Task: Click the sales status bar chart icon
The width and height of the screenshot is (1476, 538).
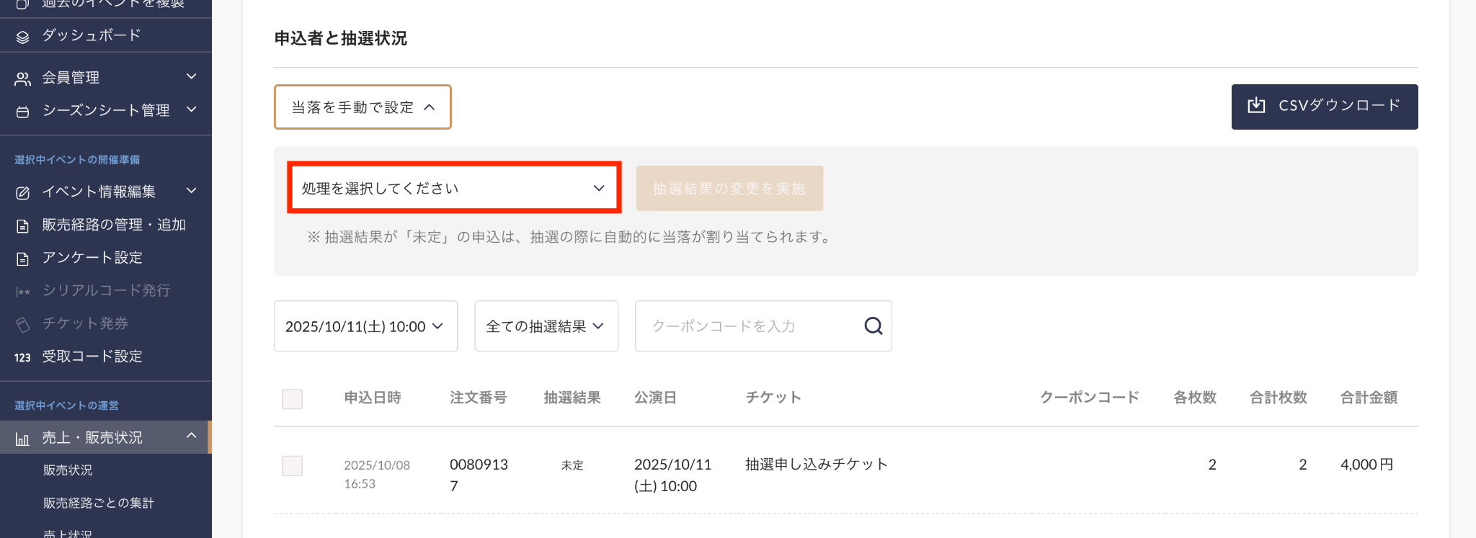Action: (x=22, y=439)
